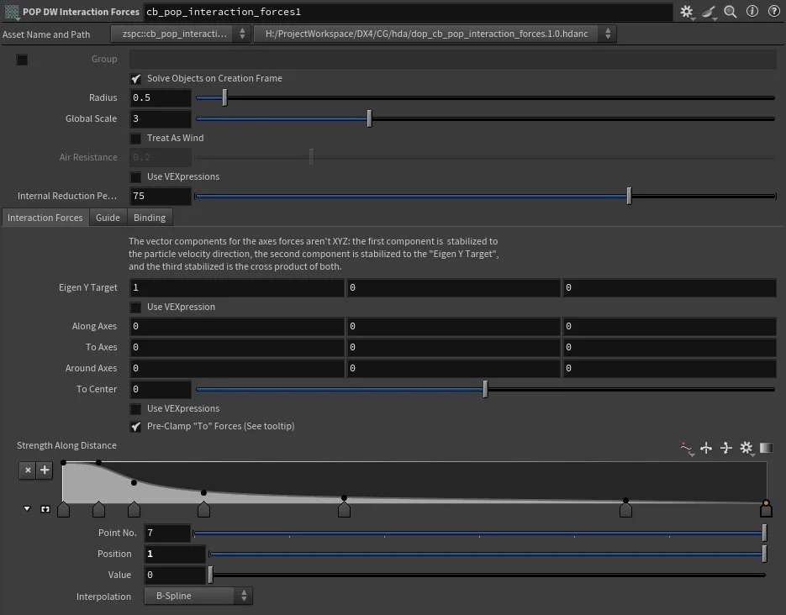Viewport: 786px width, 615px height.
Task: Open the Interpolation B-Spline dropdown
Action: pos(198,596)
